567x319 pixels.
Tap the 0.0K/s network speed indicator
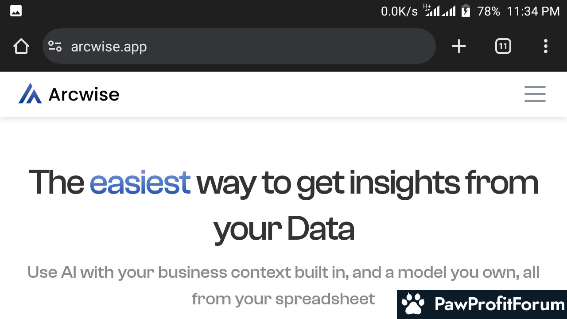pos(399,11)
